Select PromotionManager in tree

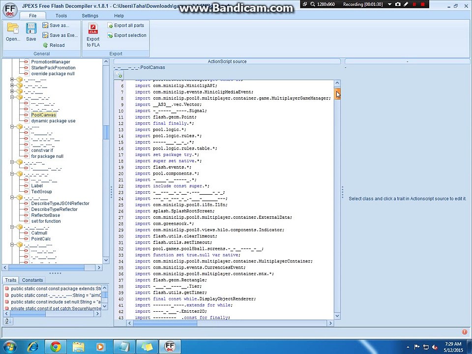tap(51, 62)
